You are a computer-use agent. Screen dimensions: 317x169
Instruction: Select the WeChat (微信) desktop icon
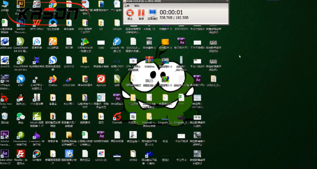point(21,117)
